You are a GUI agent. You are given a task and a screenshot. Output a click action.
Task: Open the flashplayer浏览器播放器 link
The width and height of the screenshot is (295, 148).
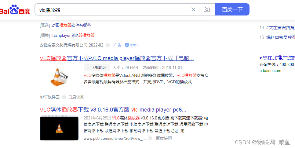(x=73, y=35)
